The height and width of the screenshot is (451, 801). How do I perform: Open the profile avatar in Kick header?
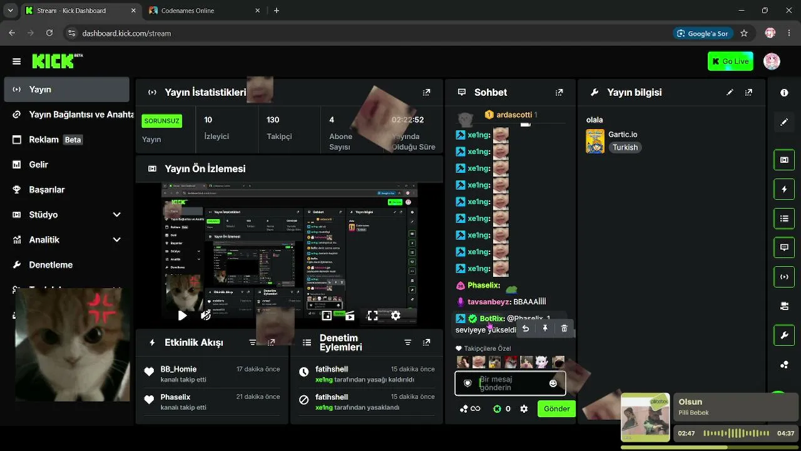tap(772, 61)
